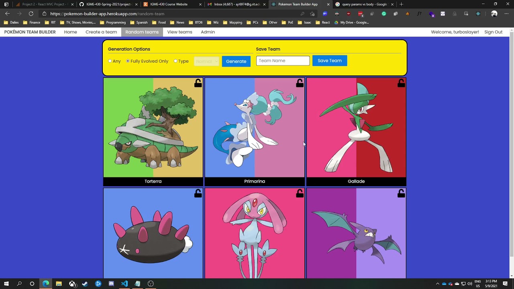
Task: Open Windows Start menu
Action: coord(6,284)
